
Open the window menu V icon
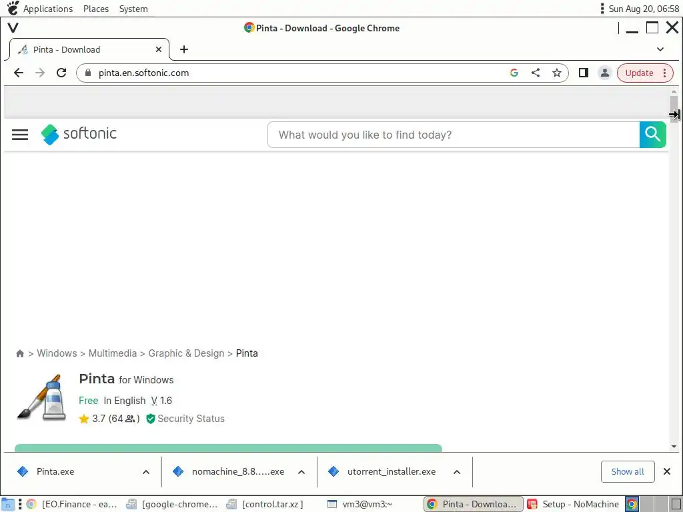coord(13,28)
